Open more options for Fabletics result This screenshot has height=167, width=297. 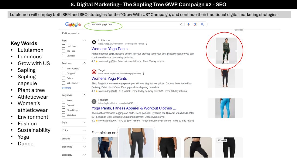[x=136, y=103]
